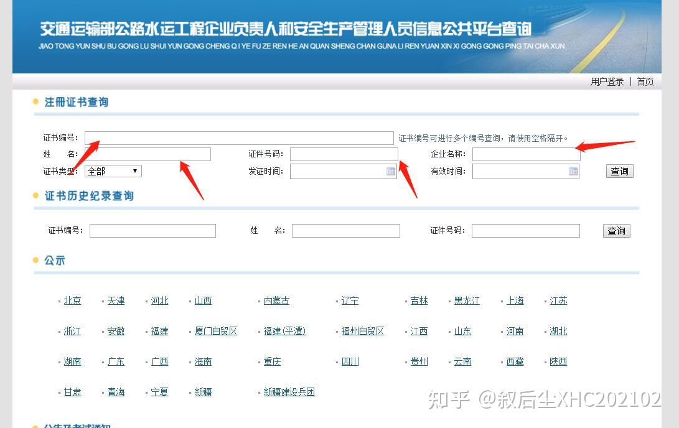This screenshot has height=428, width=679.
Task: Open 河南 province link
Action: pos(515,331)
